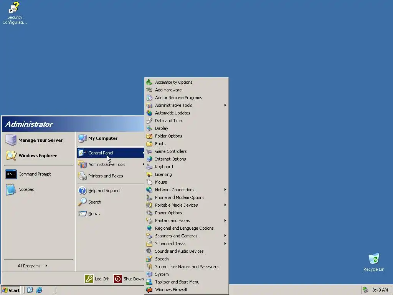Viewport: 393px width, 295px height.
Task: Click the Mouse icon
Action: (x=149, y=182)
